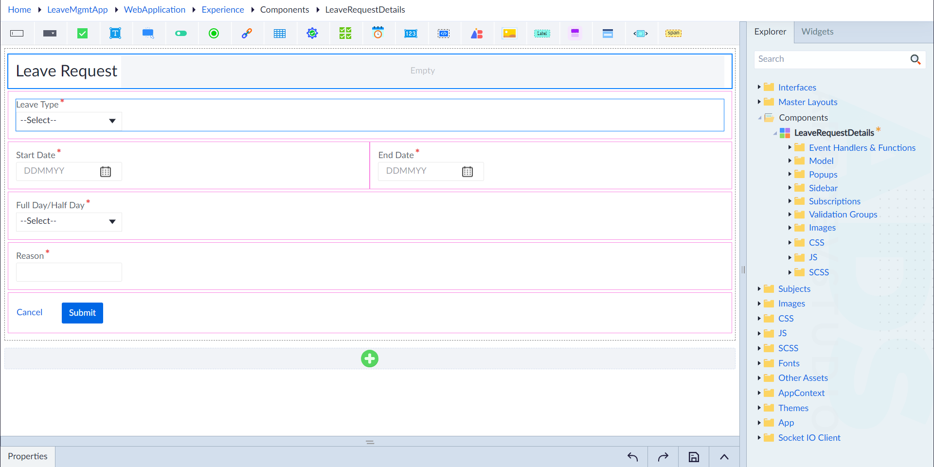Go to Experience in breadcrumb
934x467 pixels.
[x=223, y=10]
